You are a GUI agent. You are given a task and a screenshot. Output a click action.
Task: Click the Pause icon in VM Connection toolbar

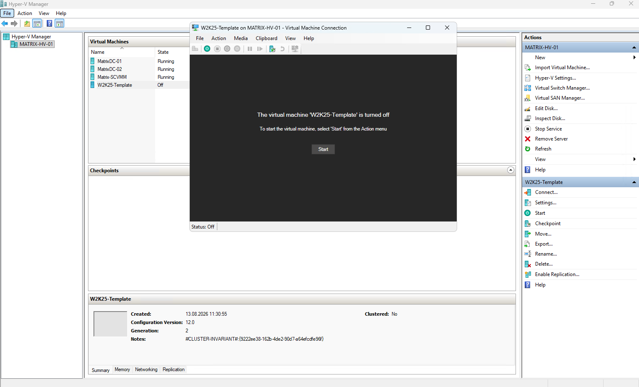(x=250, y=49)
